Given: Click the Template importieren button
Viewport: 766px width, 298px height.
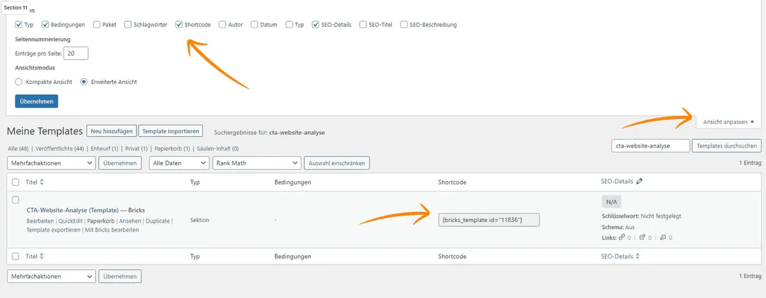Looking at the screenshot, I should 170,131.
